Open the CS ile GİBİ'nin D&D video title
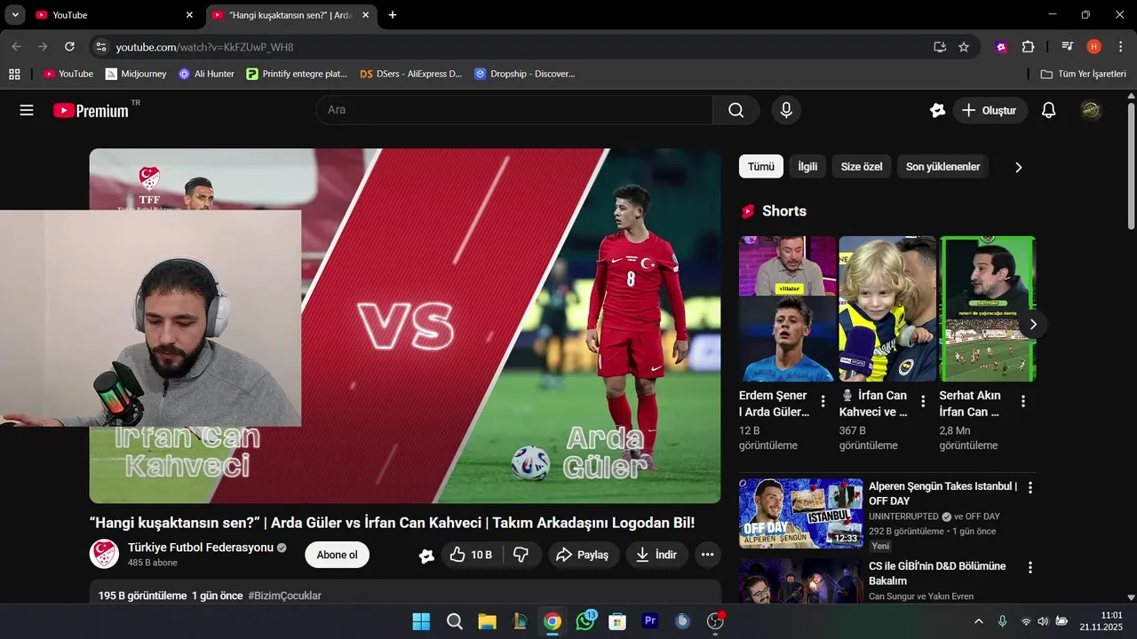Image resolution: width=1137 pixels, height=639 pixels. (x=937, y=573)
